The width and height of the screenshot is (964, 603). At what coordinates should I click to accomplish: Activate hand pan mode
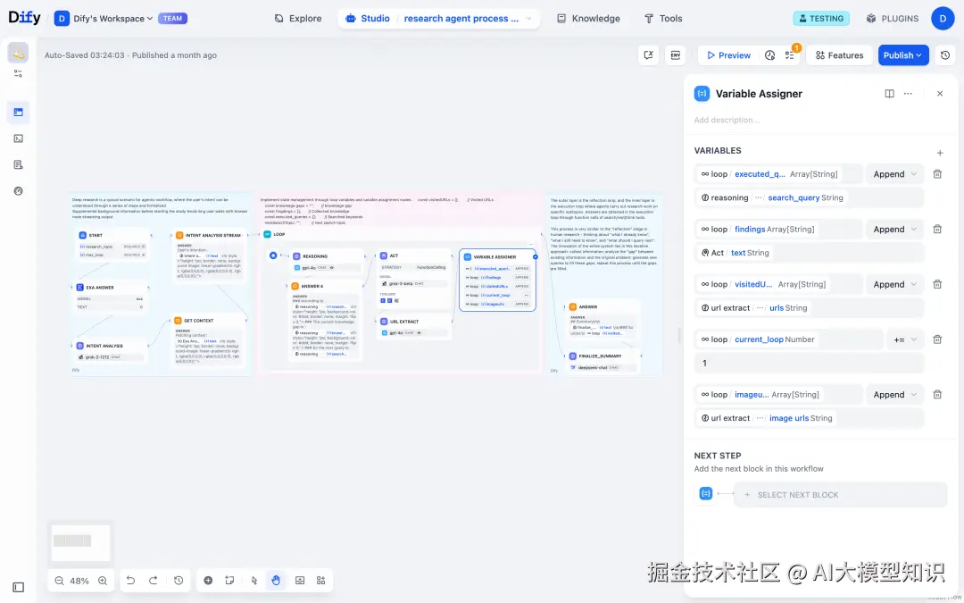(276, 581)
